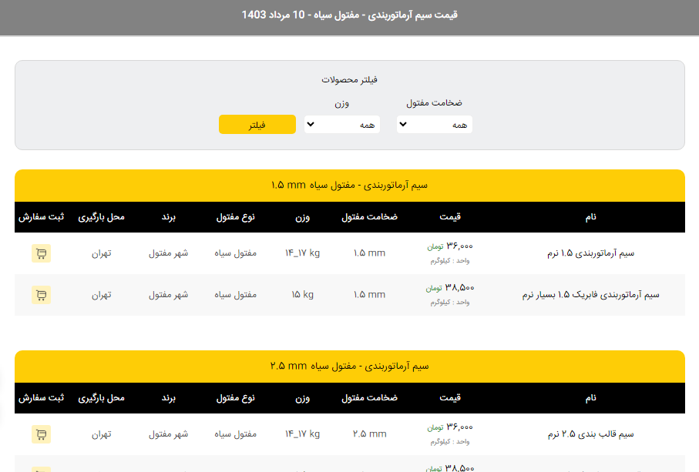699x472 pixels.
Task: Click product name سیم قالب بندی 2.5 نرم
Action: (x=590, y=434)
